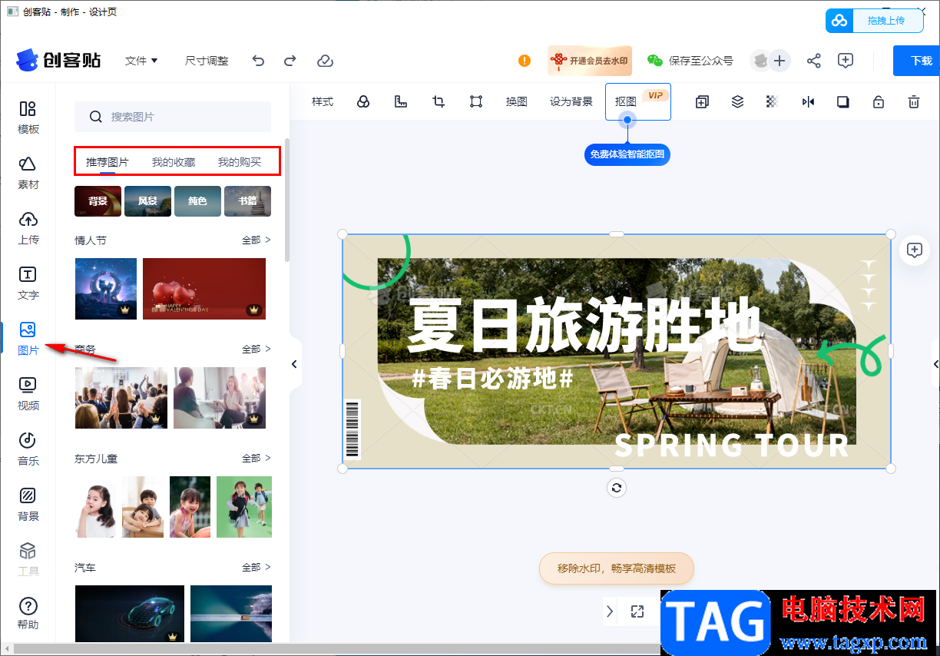The height and width of the screenshot is (656, 940).
Task: Switch to 推荐图片 tab
Action: click(108, 162)
